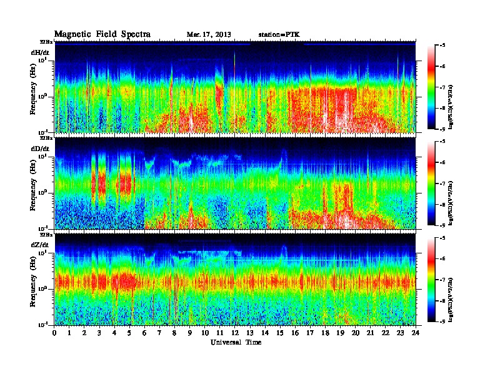495x382 pixels.
Task: Click hour tick '18' on time axis
Action: point(326,333)
